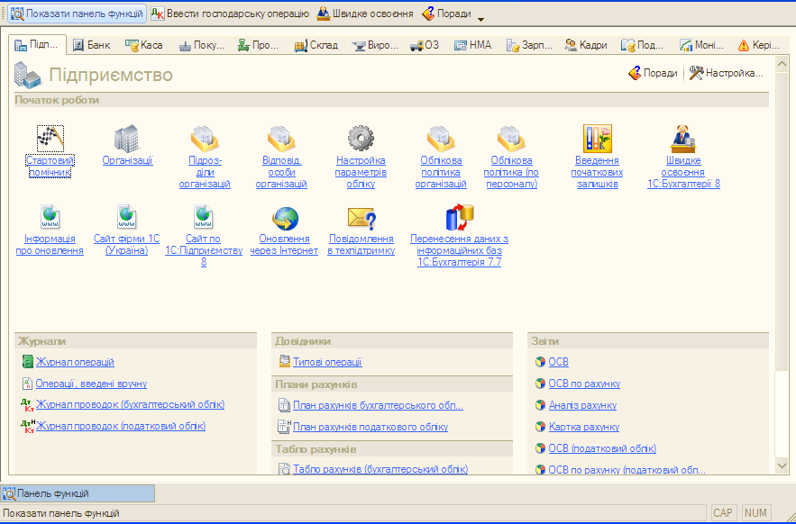796x524 pixels.
Task: Switch to the Под... tab
Action: pyautogui.click(x=643, y=45)
